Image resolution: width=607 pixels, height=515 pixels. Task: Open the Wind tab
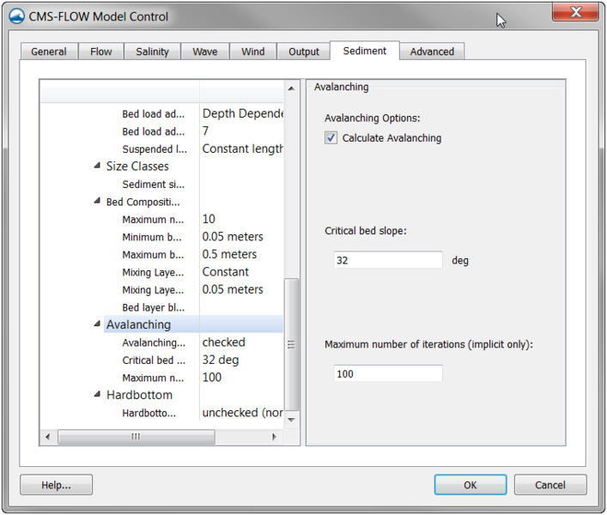(x=252, y=51)
